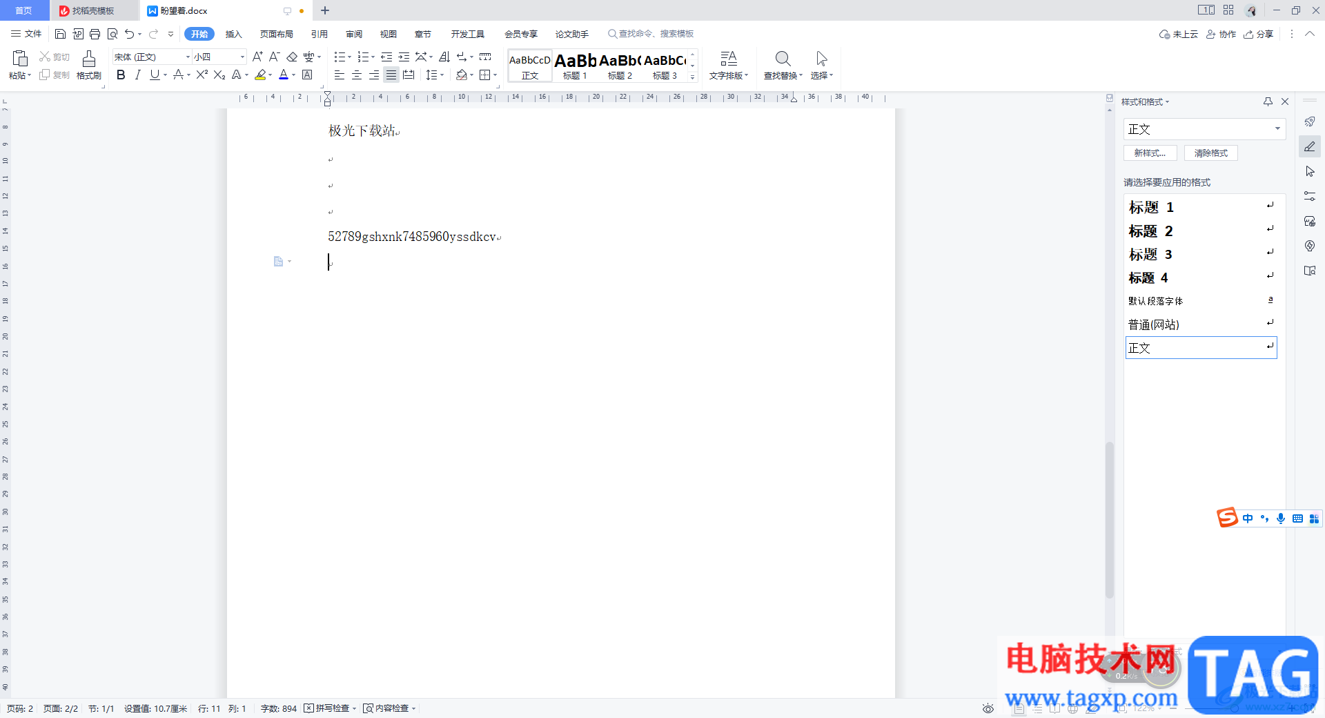Switch to the Page Layout tab
The width and height of the screenshot is (1325, 718).
point(276,34)
